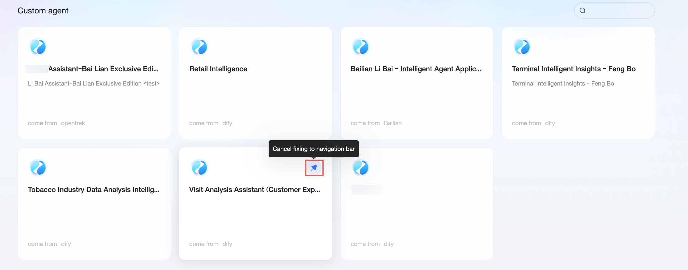Click the 'Li Bai Assistant <test>' description
The image size is (688, 270).
(x=94, y=84)
